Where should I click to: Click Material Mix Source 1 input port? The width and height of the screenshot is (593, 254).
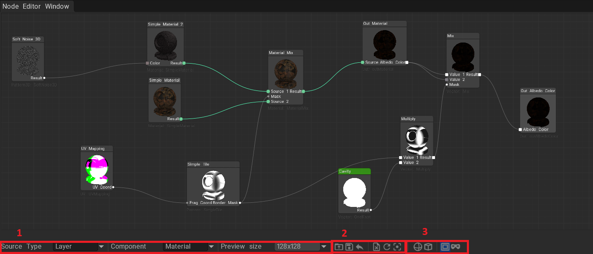click(268, 91)
